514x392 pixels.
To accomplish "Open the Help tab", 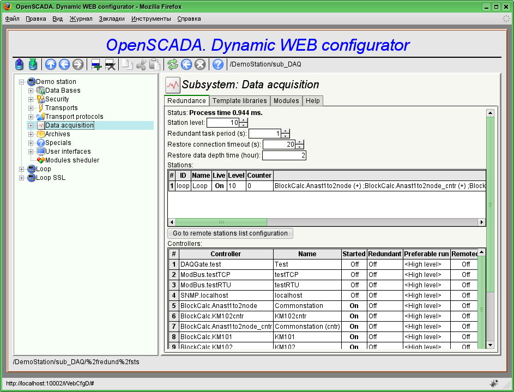I will (x=313, y=101).
